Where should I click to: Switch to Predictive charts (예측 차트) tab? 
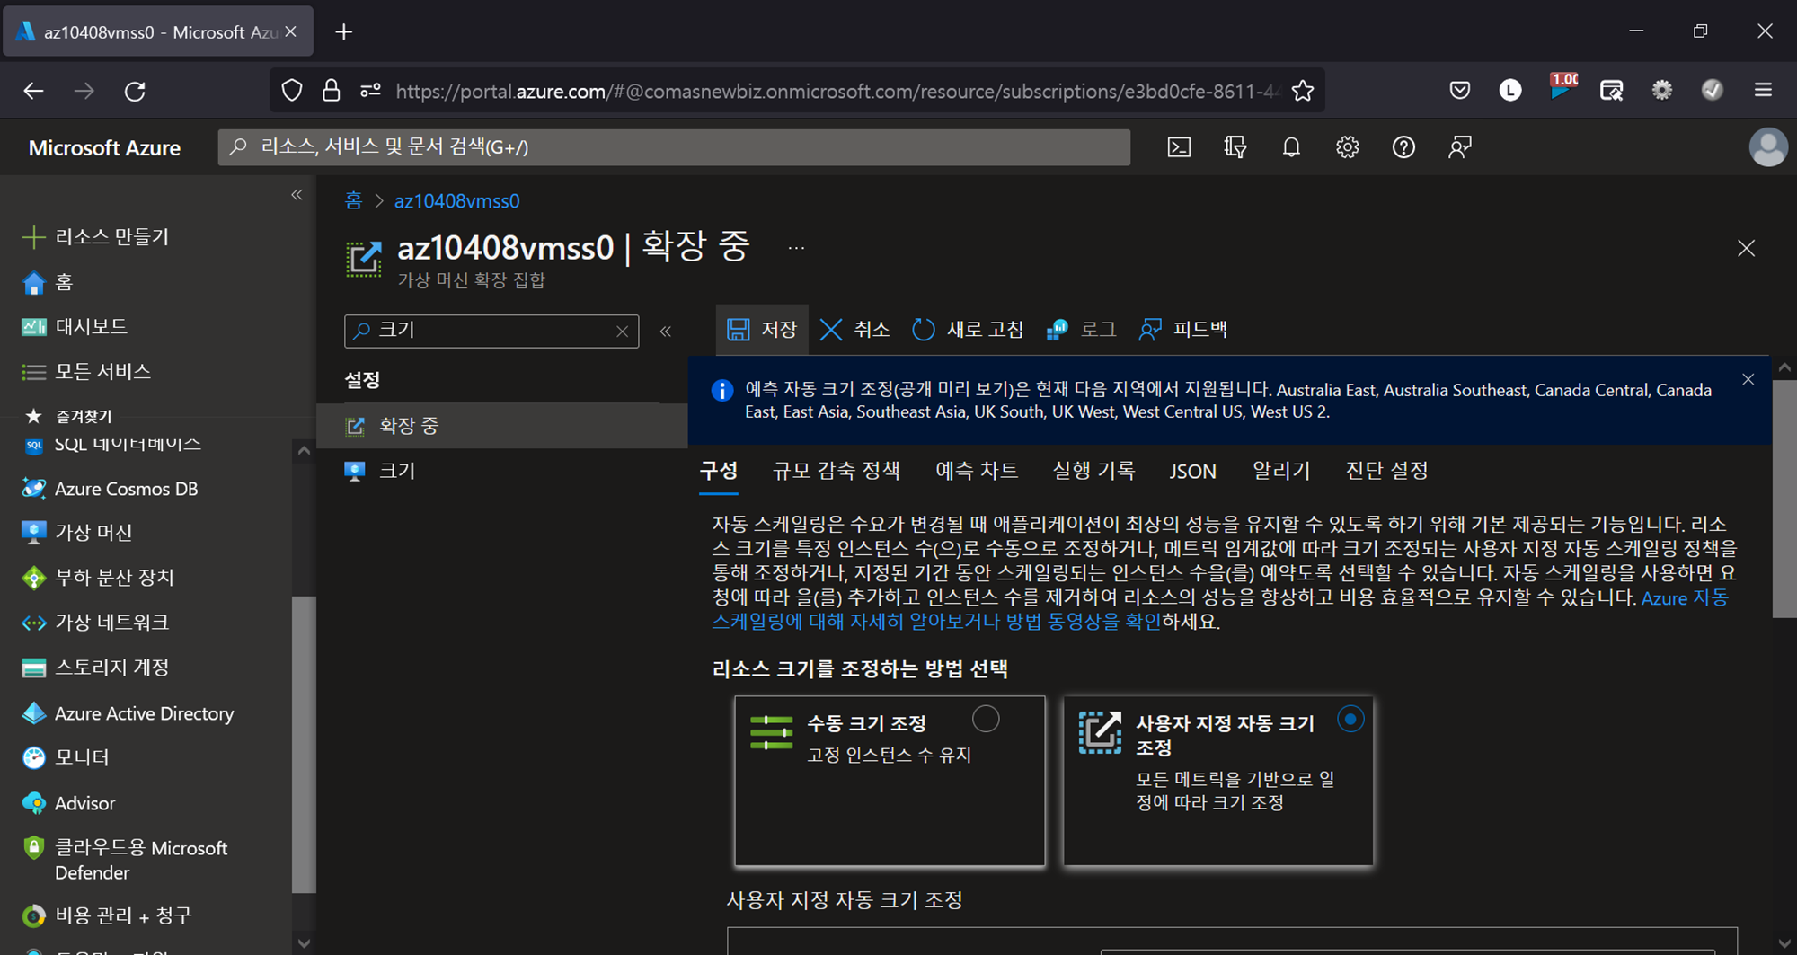pos(977,471)
